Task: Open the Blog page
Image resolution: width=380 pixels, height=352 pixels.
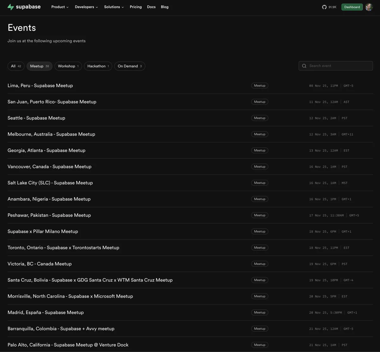Action: tap(165, 7)
